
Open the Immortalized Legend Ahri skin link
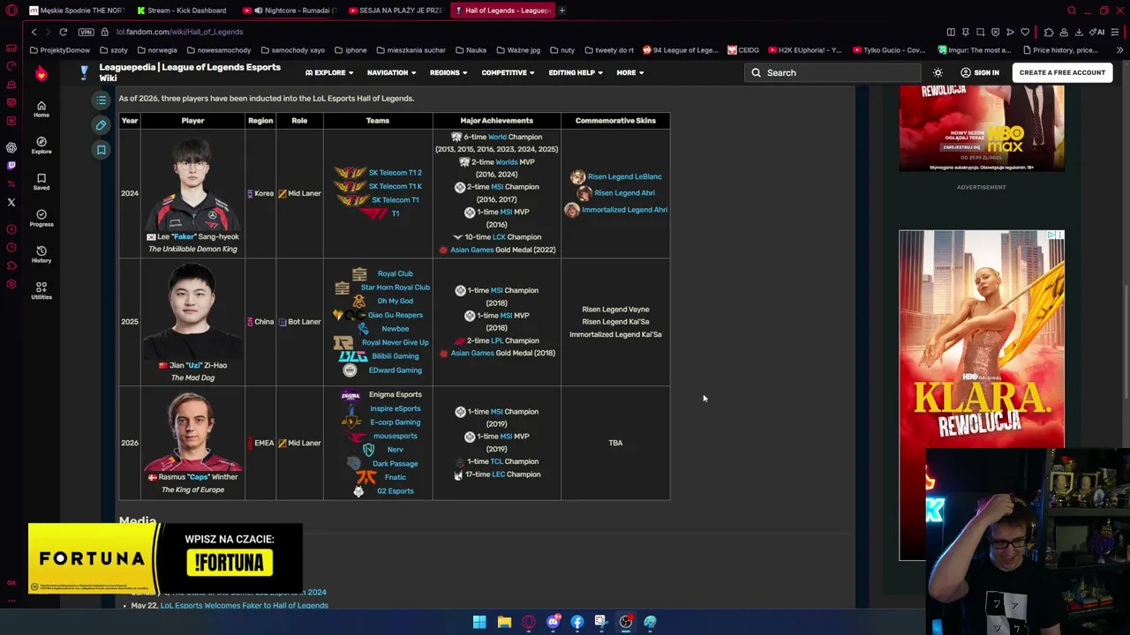pyautogui.click(x=624, y=210)
